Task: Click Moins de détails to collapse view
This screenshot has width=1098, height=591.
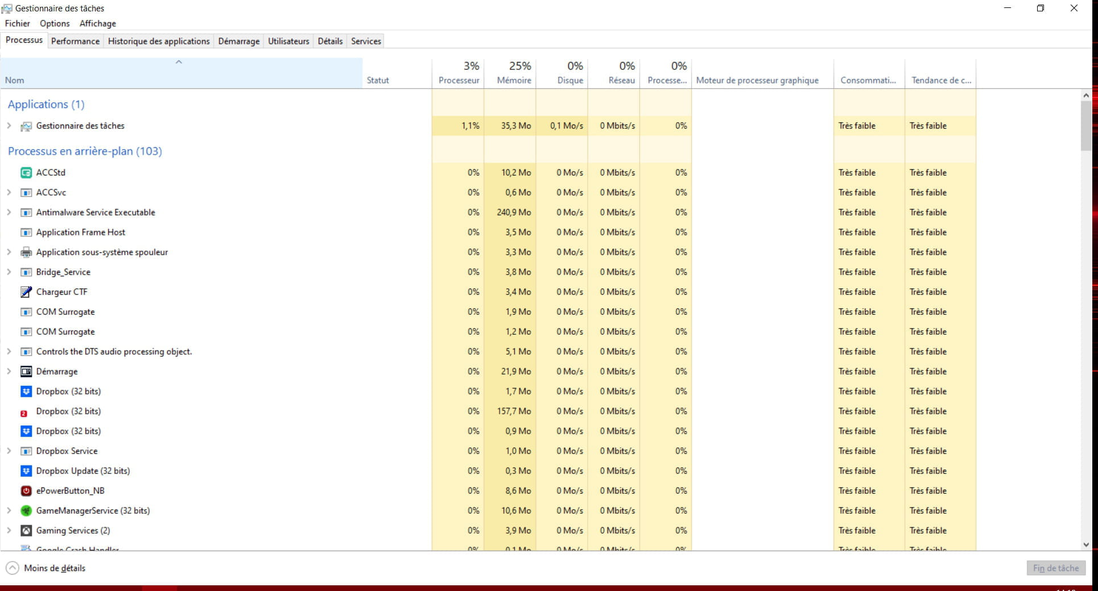Action: 54,568
